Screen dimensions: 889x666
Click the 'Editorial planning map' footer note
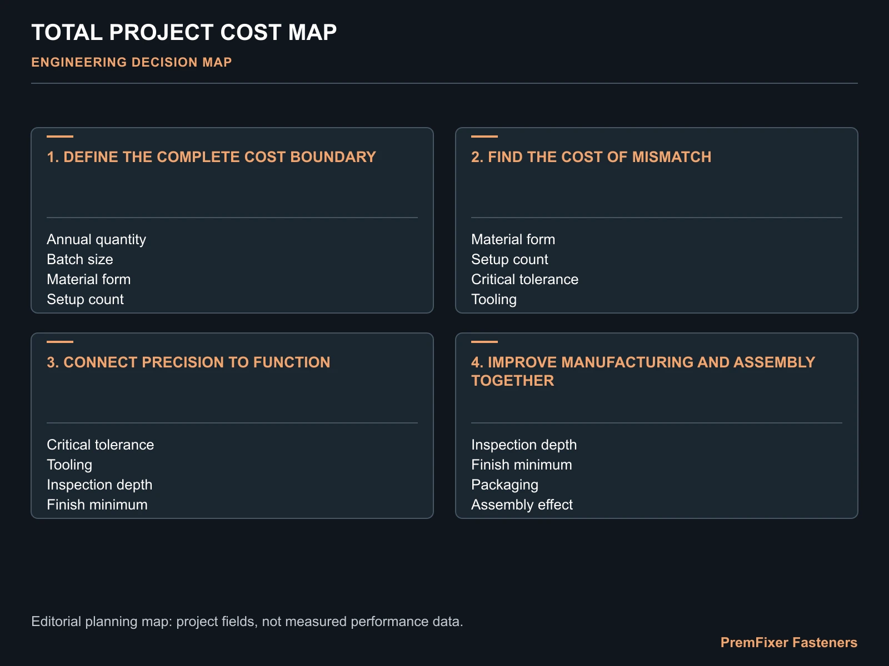coord(247,621)
